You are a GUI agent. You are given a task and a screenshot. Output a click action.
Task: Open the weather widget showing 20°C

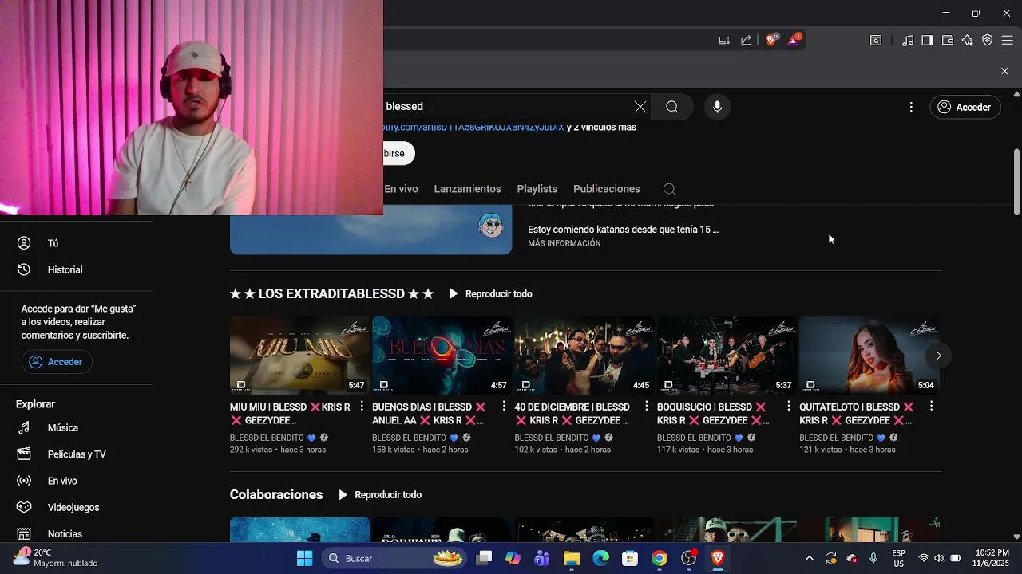56,558
